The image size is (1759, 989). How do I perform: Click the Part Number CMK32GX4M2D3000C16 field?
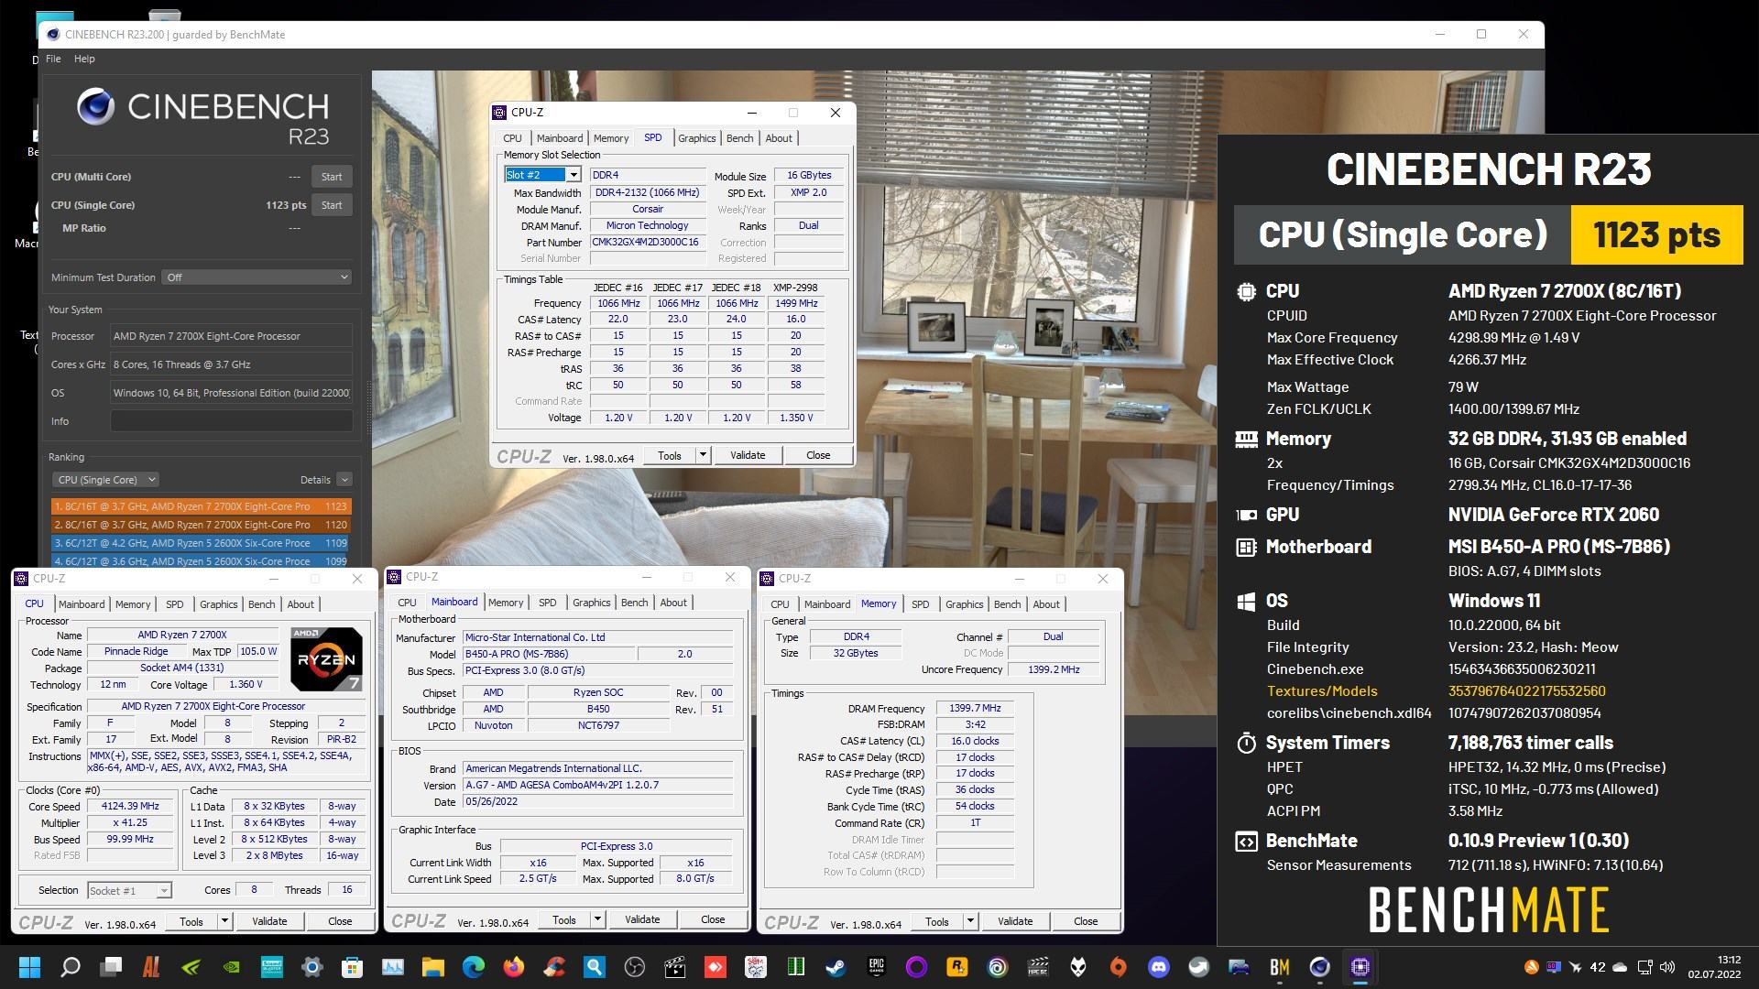click(x=647, y=243)
